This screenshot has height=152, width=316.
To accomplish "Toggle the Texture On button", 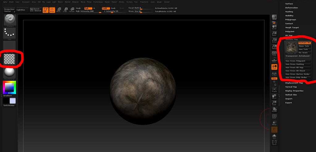I will click(304, 43).
